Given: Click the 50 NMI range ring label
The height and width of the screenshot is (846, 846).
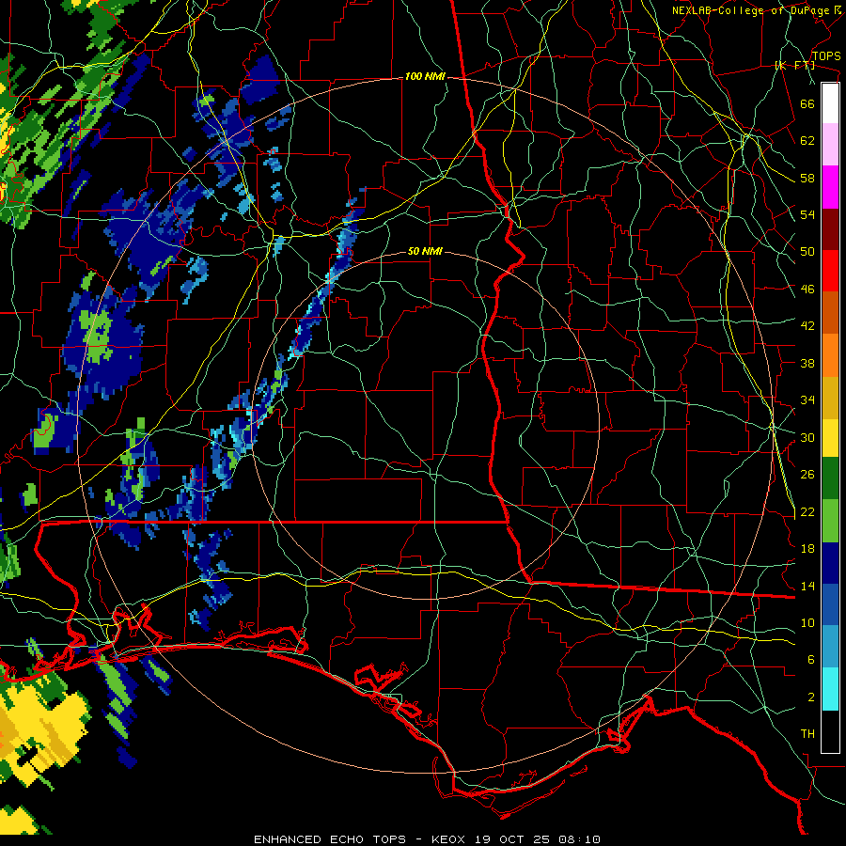Looking at the screenshot, I should point(425,251).
